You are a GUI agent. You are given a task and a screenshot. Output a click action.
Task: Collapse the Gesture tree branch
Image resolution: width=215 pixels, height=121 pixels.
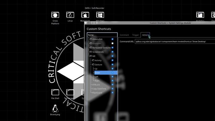click(x=91, y=65)
